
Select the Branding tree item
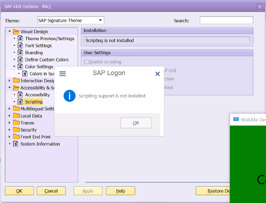(x=34, y=53)
